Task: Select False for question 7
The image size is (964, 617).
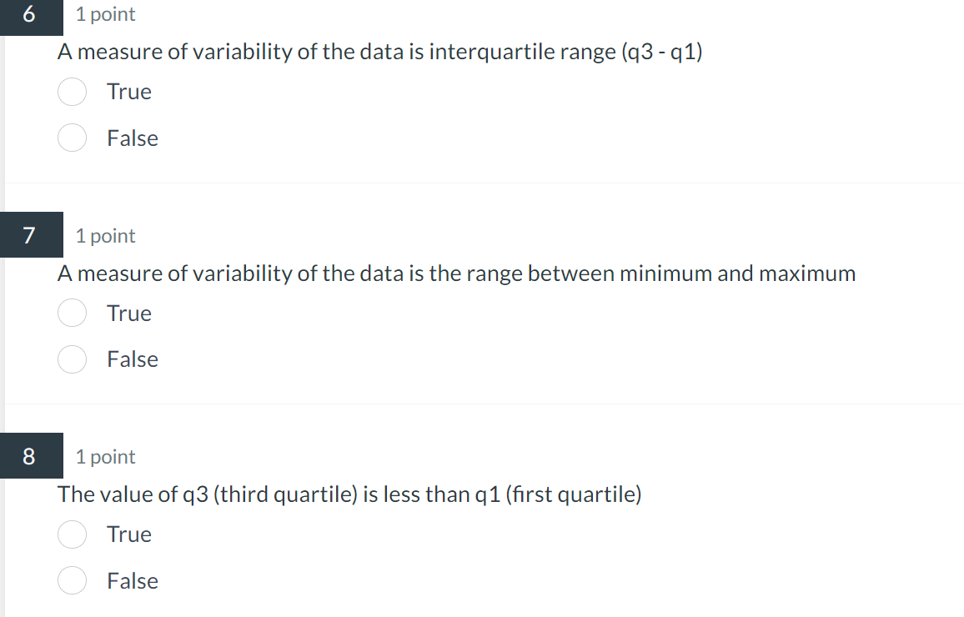Action: pos(73,359)
